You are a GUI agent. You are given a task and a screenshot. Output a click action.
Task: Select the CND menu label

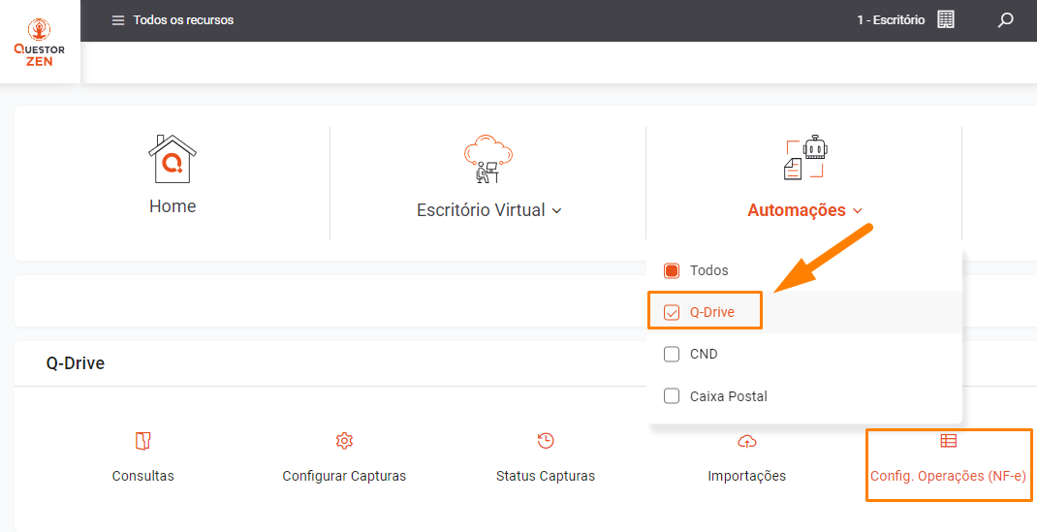[704, 355]
